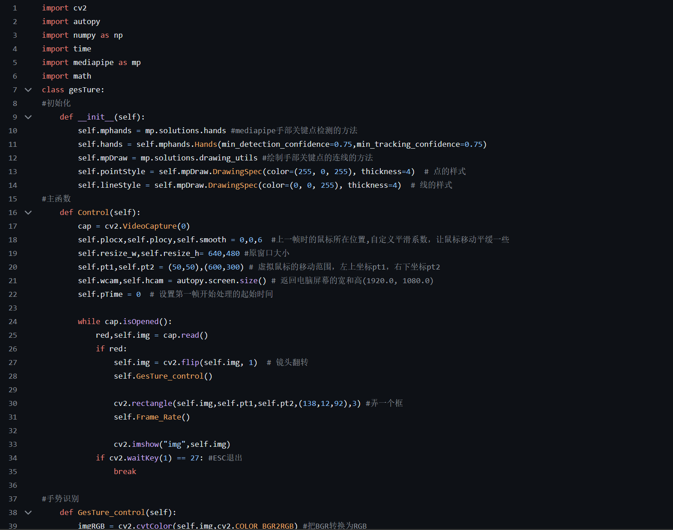Click 'flip' method on line 27

click(190, 362)
